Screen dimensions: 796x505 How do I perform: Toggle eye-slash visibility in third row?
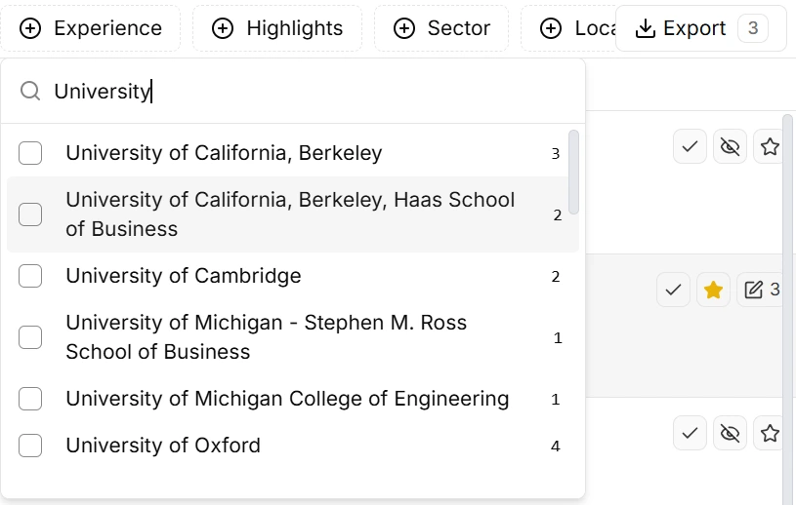(730, 432)
